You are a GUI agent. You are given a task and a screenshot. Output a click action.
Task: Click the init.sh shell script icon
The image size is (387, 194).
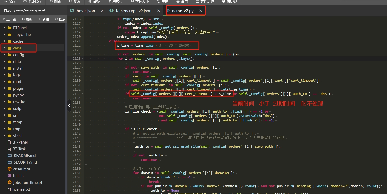tap(9, 176)
